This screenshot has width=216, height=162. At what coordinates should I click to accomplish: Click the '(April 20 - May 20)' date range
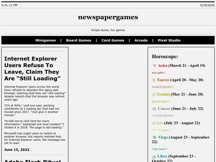187,80
